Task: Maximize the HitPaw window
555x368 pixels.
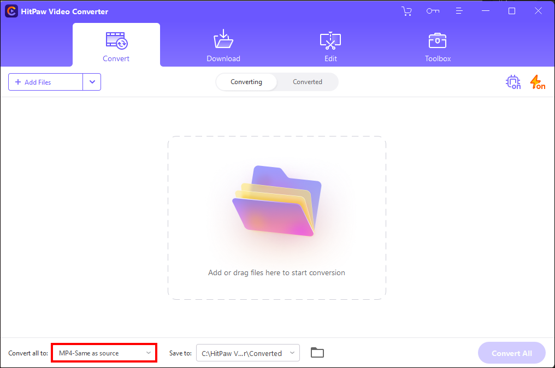Action: pyautogui.click(x=512, y=11)
